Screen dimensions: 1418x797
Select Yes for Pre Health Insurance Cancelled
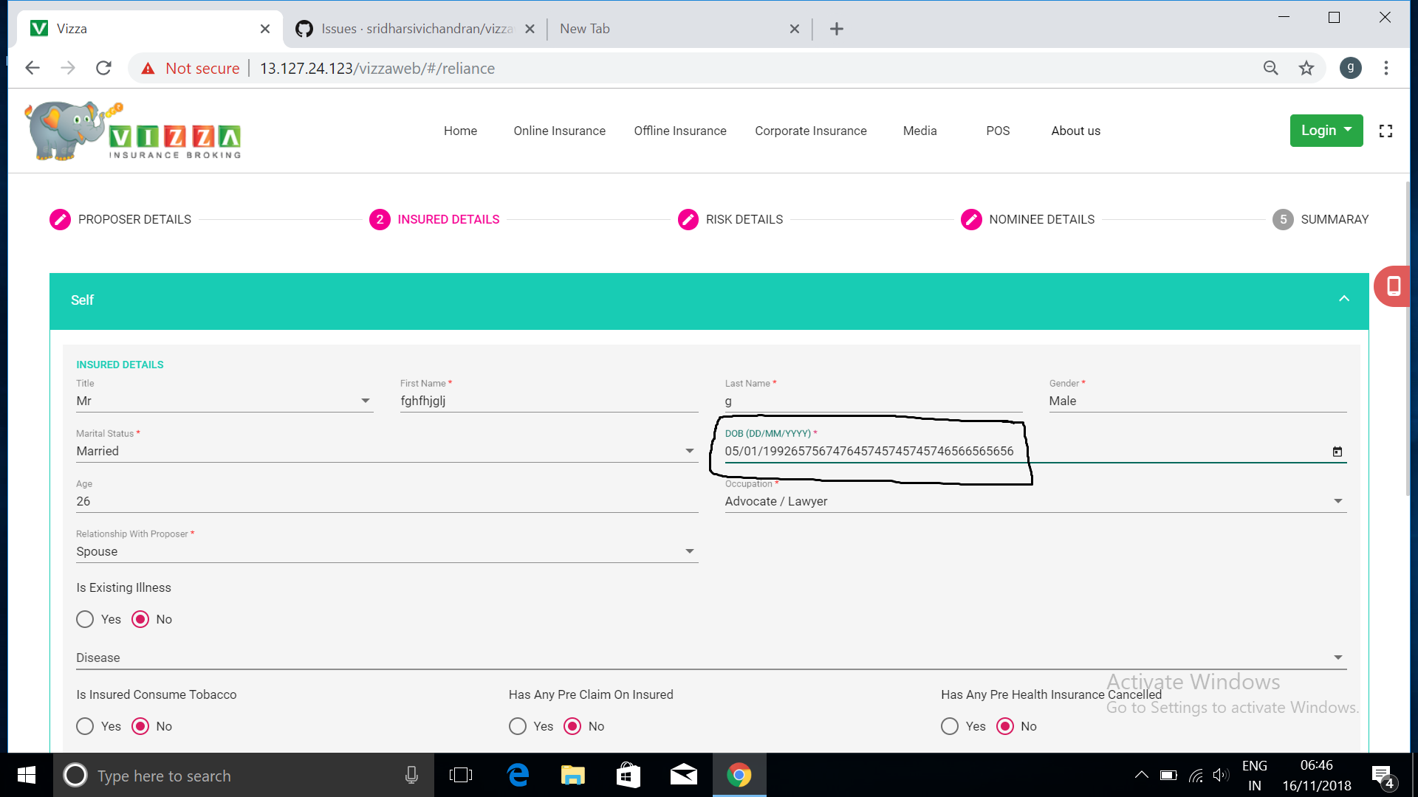pos(950,726)
